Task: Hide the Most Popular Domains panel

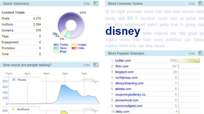Action: (192, 53)
